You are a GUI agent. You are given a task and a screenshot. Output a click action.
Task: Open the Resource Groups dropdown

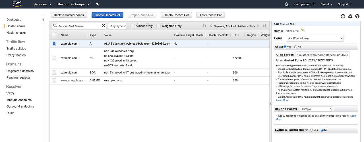click(x=73, y=4)
